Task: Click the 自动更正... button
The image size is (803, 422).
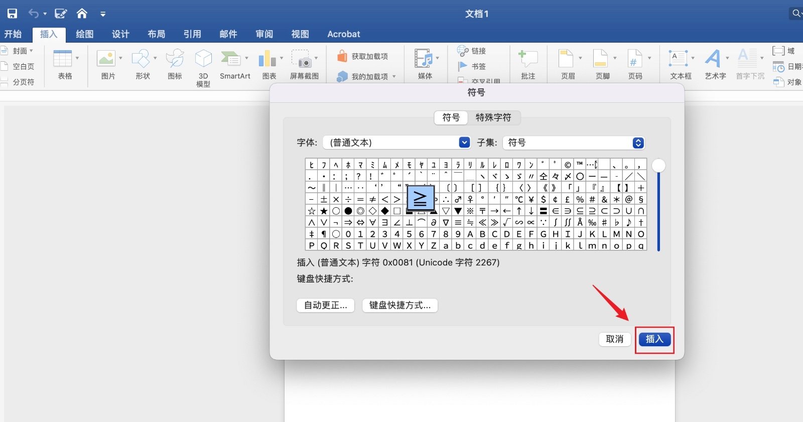Action: [326, 305]
